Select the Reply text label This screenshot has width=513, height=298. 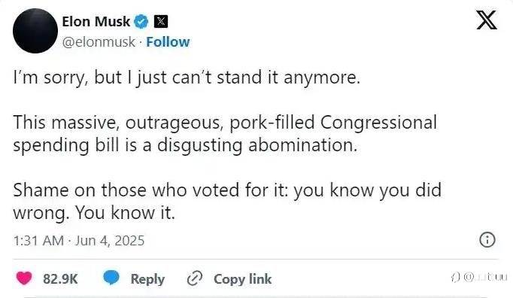(x=147, y=279)
